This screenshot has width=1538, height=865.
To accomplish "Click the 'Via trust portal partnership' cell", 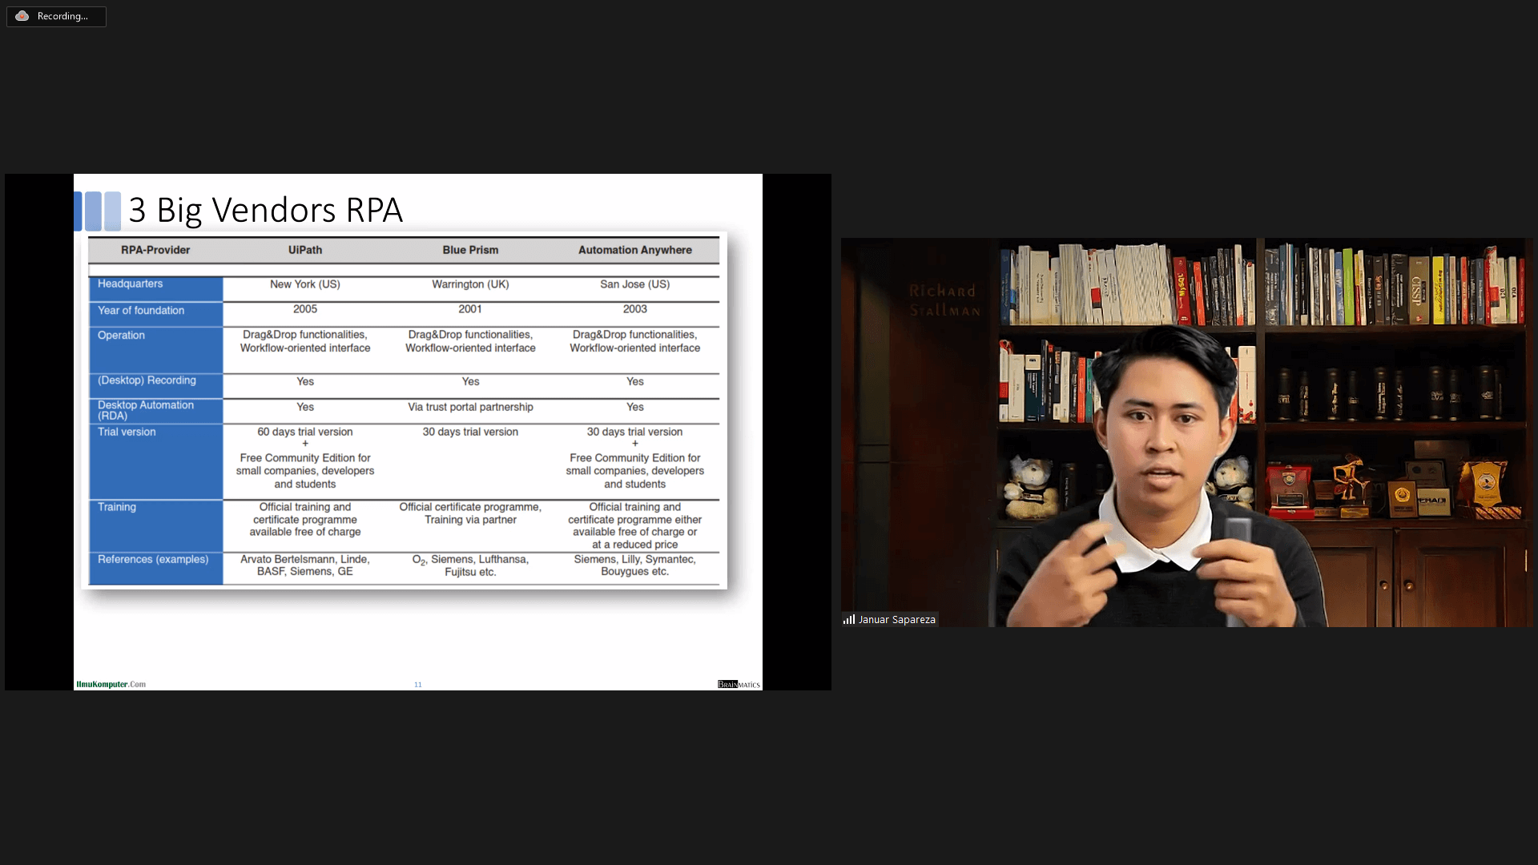I will pyautogui.click(x=470, y=407).
